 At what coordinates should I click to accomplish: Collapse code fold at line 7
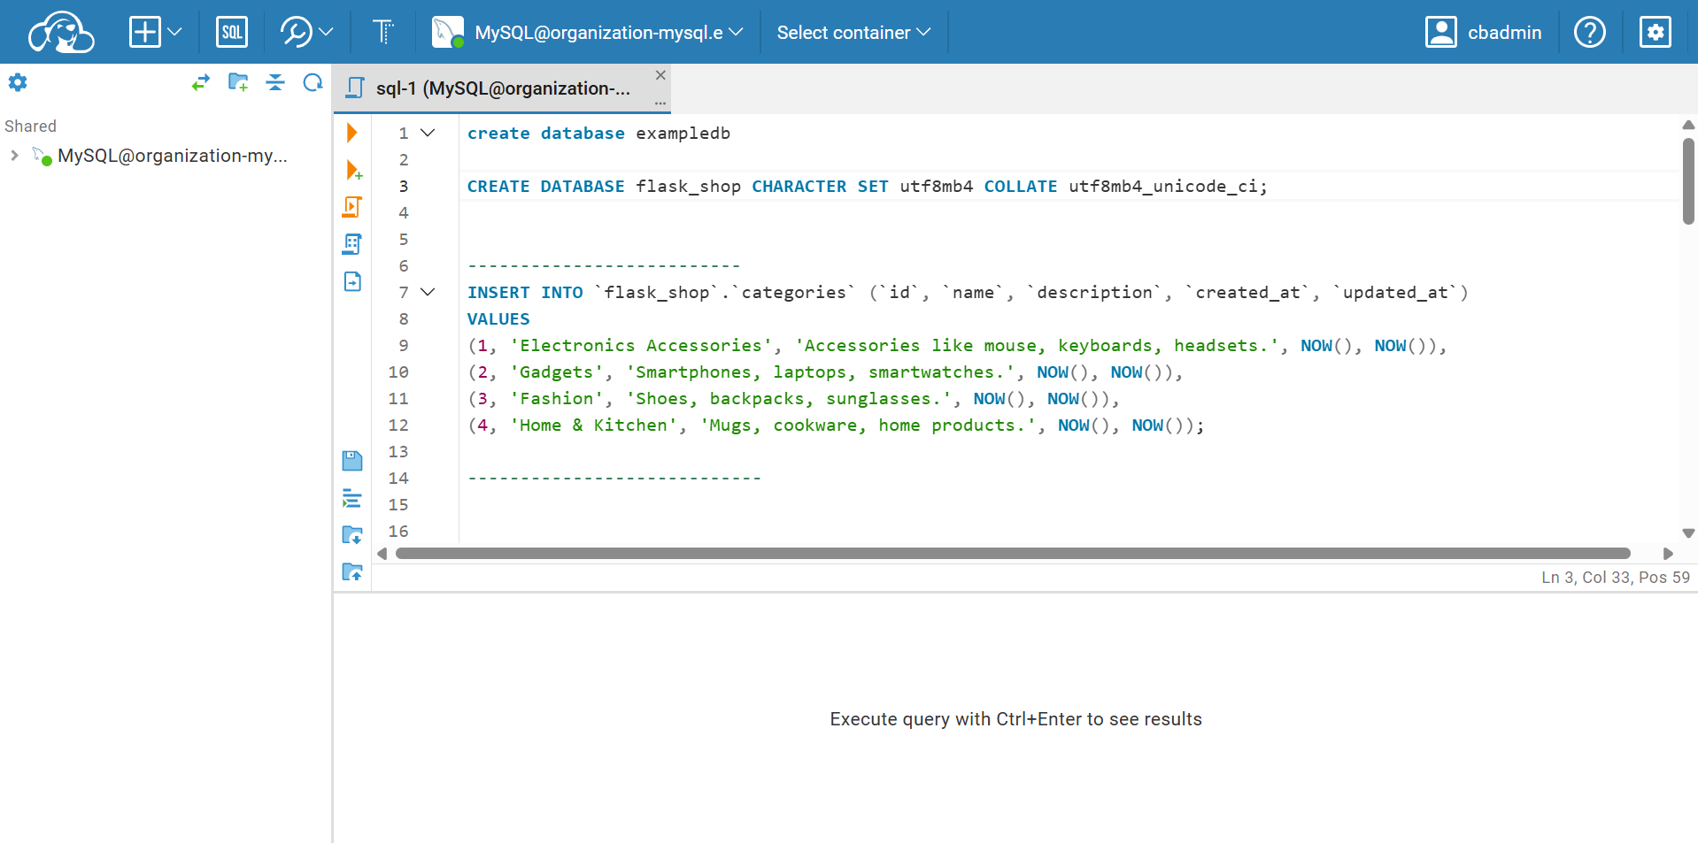[x=428, y=292]
